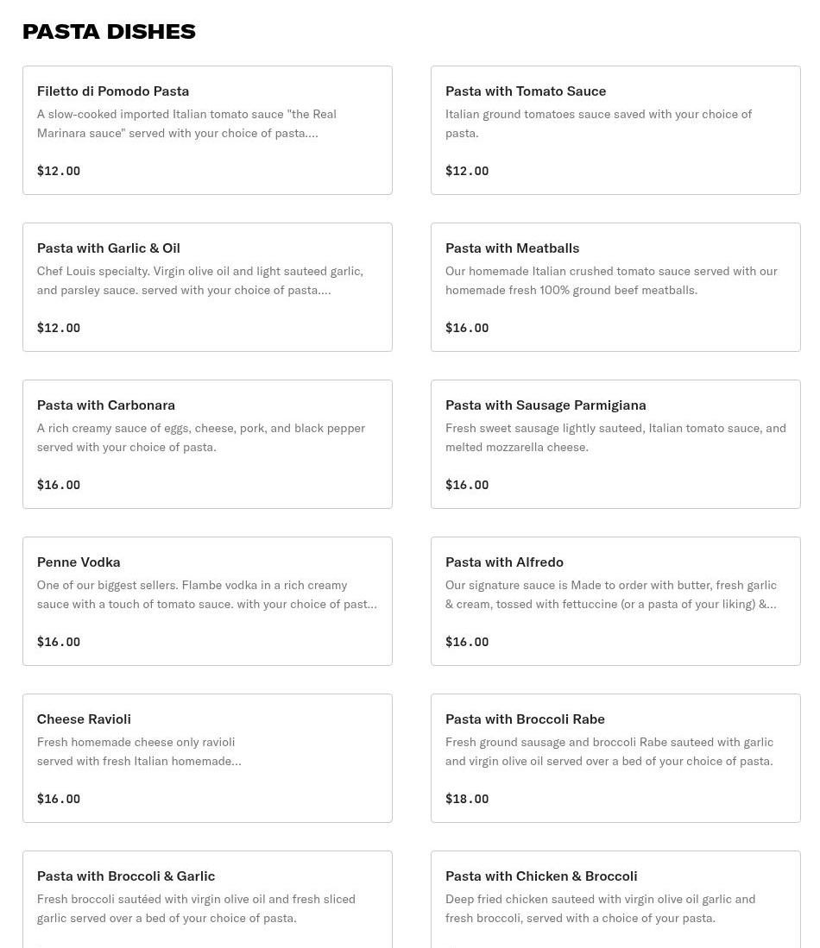Open Pasta with Broccoli & Garlic item
The width and height of the screenshot is (820, 948).
207,900
